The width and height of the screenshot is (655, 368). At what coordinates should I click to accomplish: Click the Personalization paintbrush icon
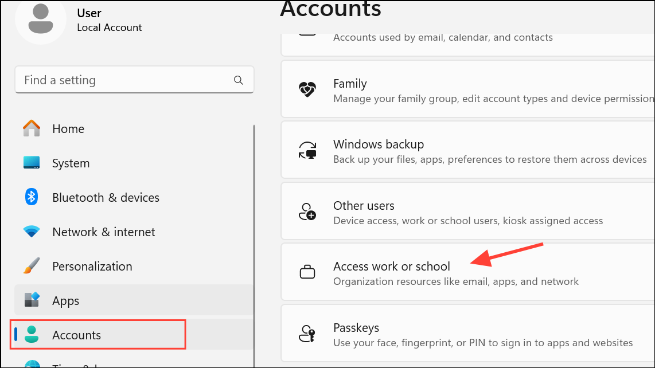32,265
